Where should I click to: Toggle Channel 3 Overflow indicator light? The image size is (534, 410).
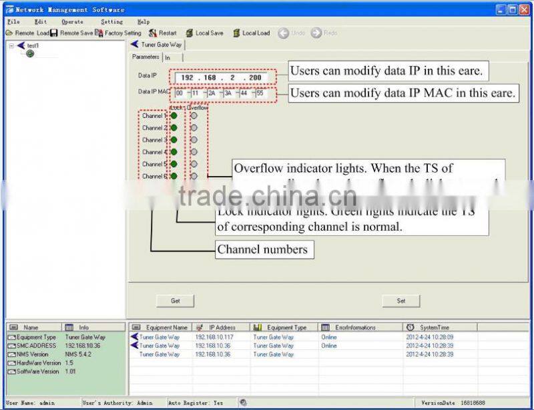tap(194, 140)
